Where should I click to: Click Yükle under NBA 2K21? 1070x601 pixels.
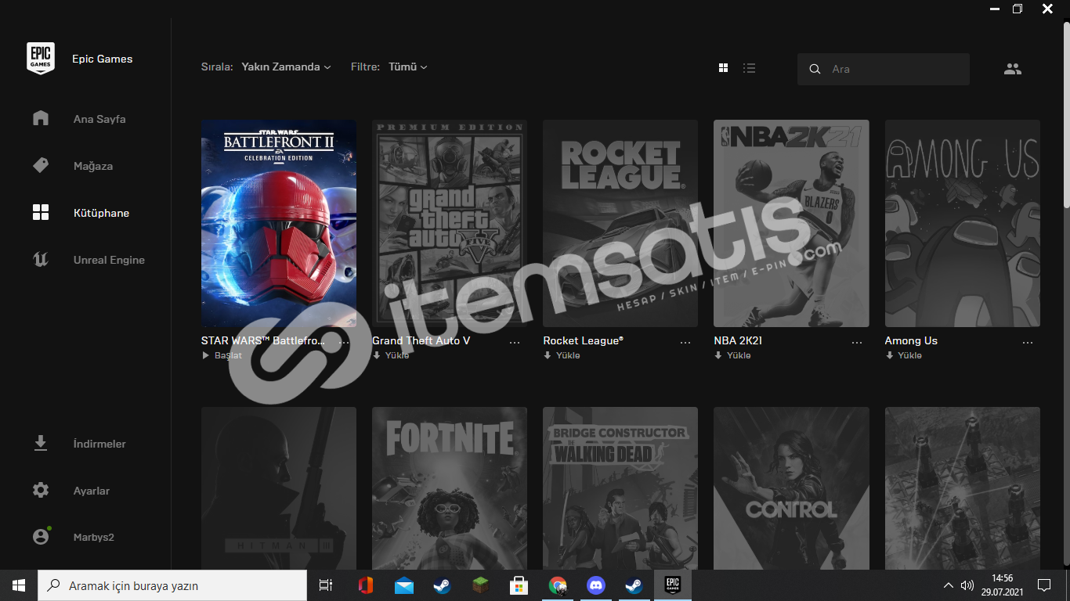coord(732,355)
